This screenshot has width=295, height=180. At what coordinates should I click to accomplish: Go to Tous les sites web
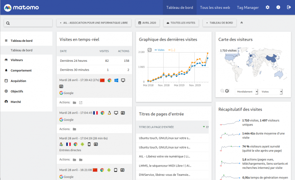(x=215, y=7)
